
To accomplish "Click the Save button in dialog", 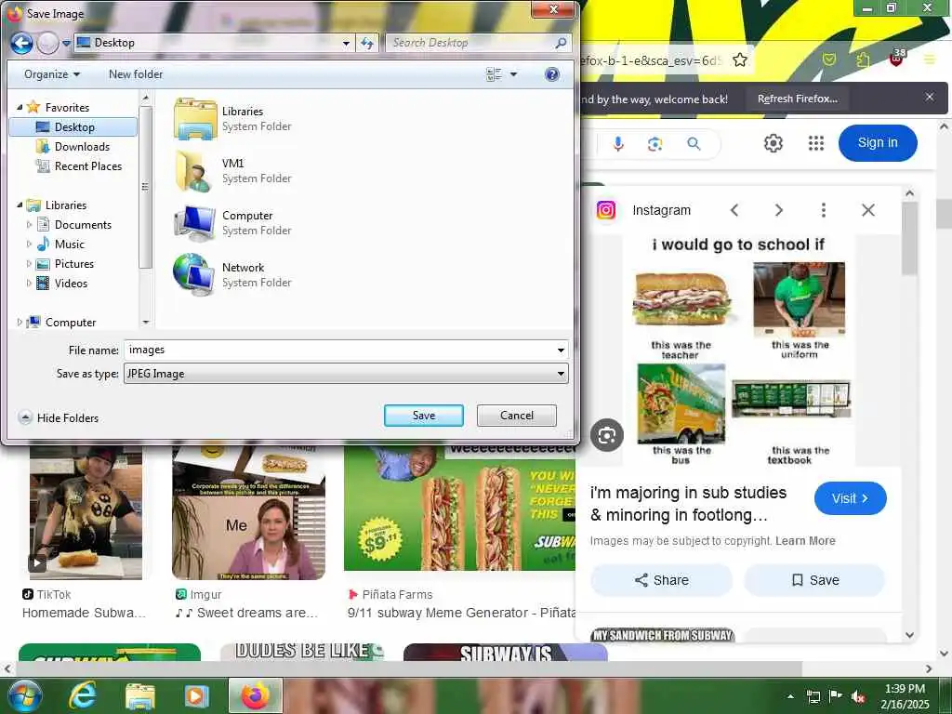I will pyautogui.click(x=424, y=416).
